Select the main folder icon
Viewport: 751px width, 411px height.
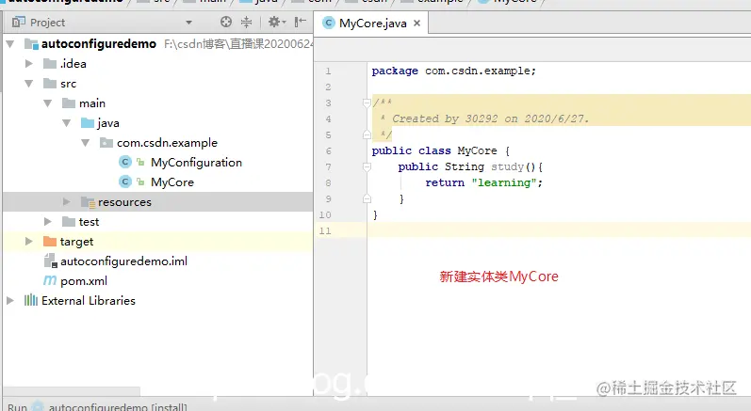pos(69,103)
